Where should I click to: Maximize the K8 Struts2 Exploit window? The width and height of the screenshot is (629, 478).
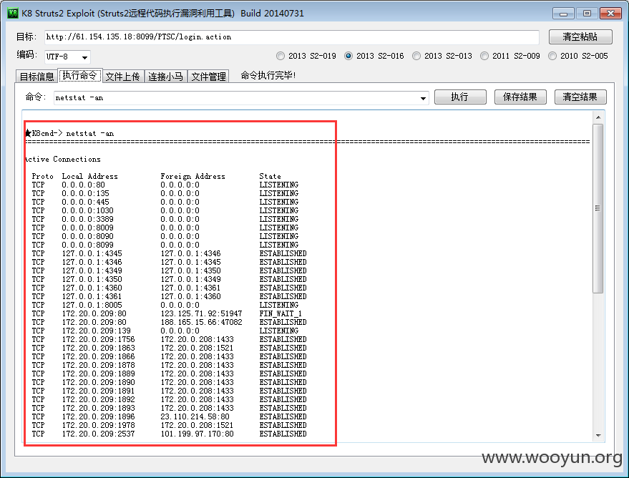click(587, 14)
